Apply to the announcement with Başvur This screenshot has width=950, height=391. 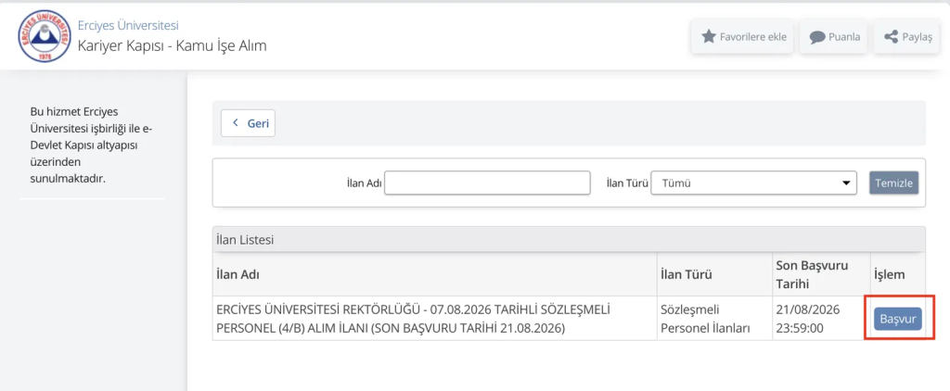coord(898,319)
